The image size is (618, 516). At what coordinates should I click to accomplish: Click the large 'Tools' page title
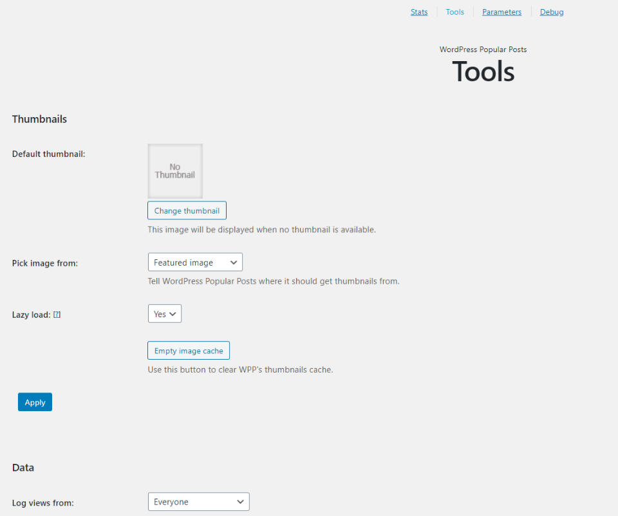tap(483, 71)
